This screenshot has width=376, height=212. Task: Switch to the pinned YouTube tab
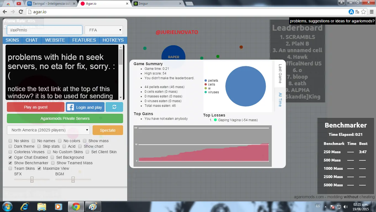(x=19, y=4)
